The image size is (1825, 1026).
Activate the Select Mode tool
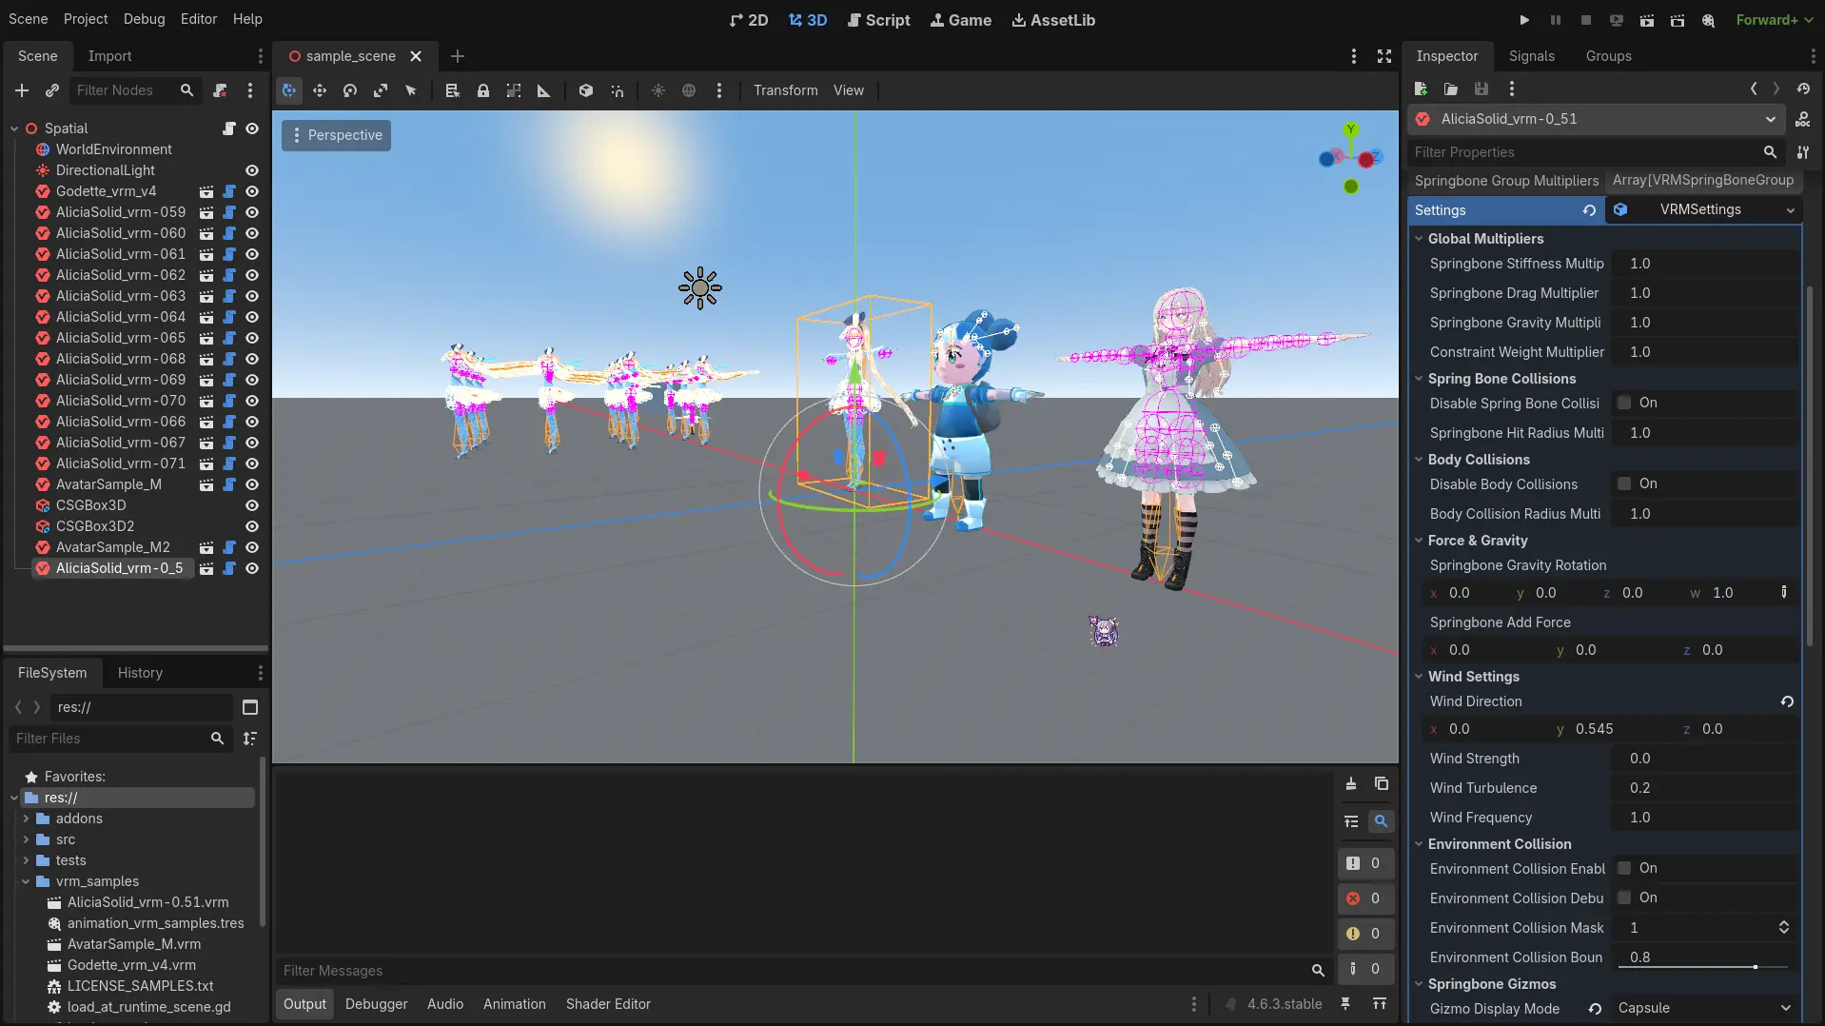(x=289, y=90)
